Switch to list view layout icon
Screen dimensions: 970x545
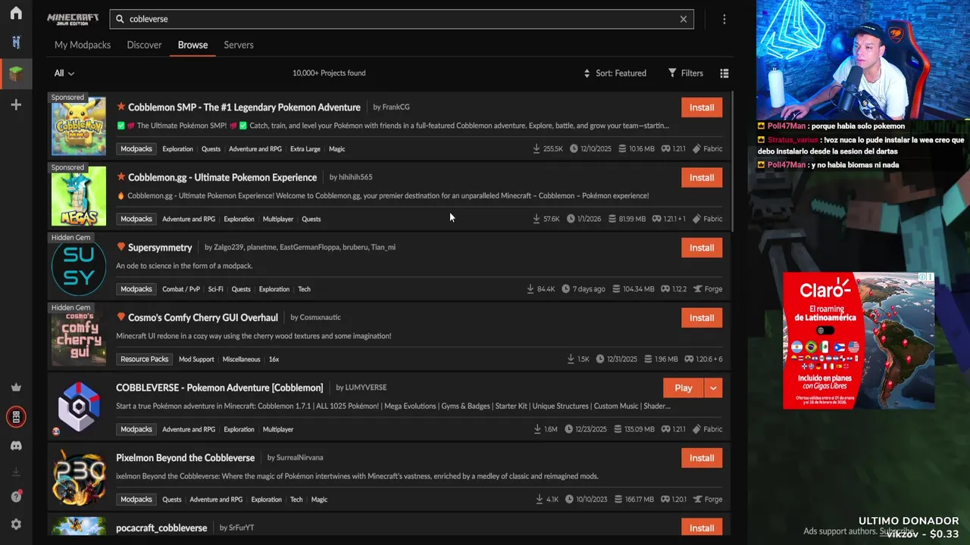point(724,73)
